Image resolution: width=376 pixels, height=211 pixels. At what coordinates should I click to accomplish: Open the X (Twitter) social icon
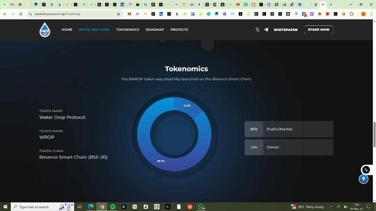257,30
